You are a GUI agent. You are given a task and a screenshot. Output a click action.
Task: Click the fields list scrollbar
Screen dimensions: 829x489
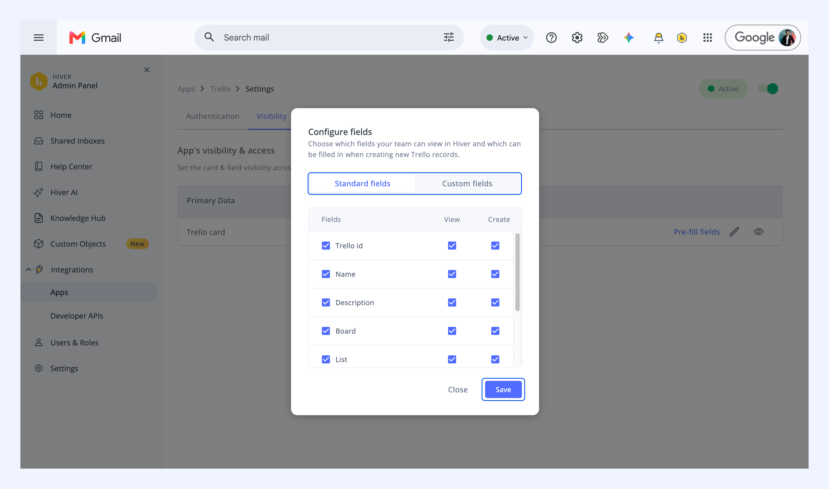point(517,272)
